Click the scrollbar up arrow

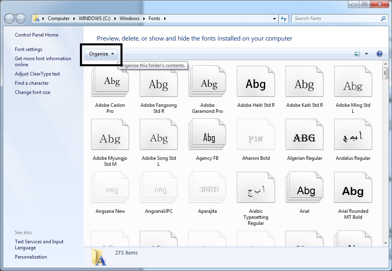(x=385, y=64)
